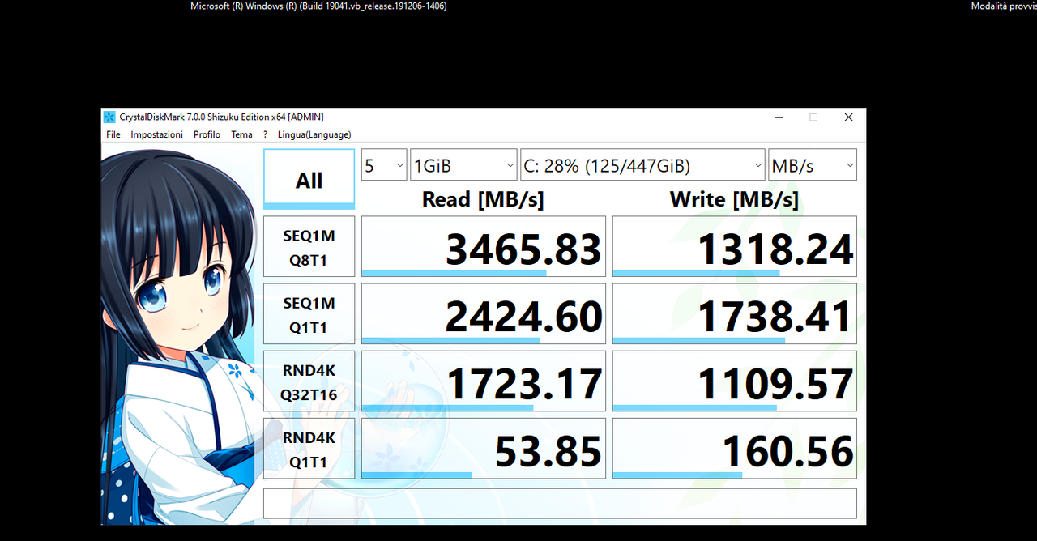Open the drive dropdown showing C: 28%
This screenshot has width=1037, height=541.
coord(642,165)
